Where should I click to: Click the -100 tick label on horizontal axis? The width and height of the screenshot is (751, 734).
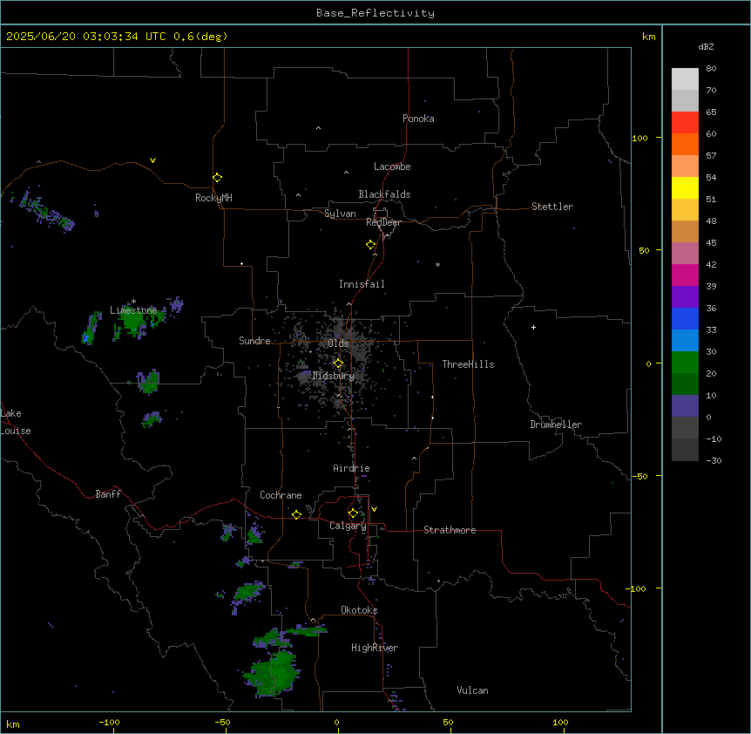109,722
